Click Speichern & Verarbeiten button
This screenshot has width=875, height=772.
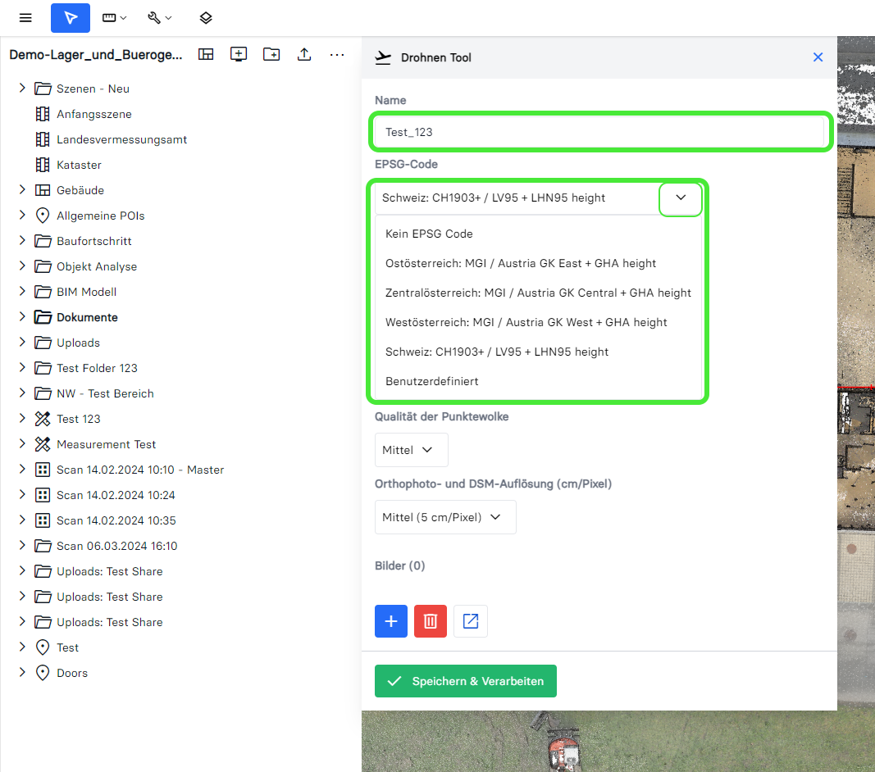click(465, 681)
